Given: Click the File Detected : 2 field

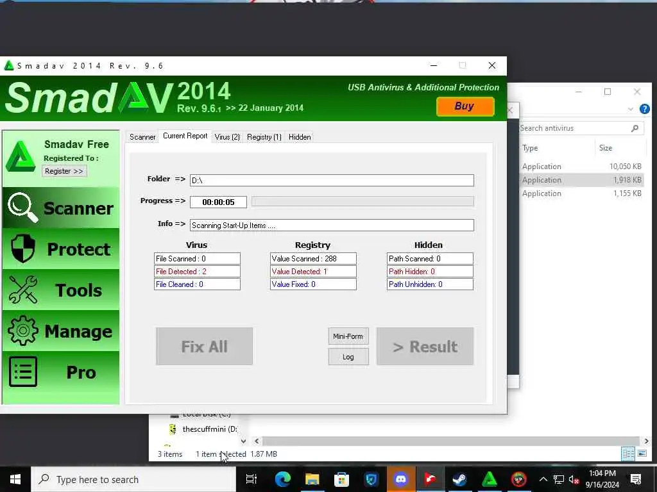Looking at the screenshot, I should pos(198,271).
